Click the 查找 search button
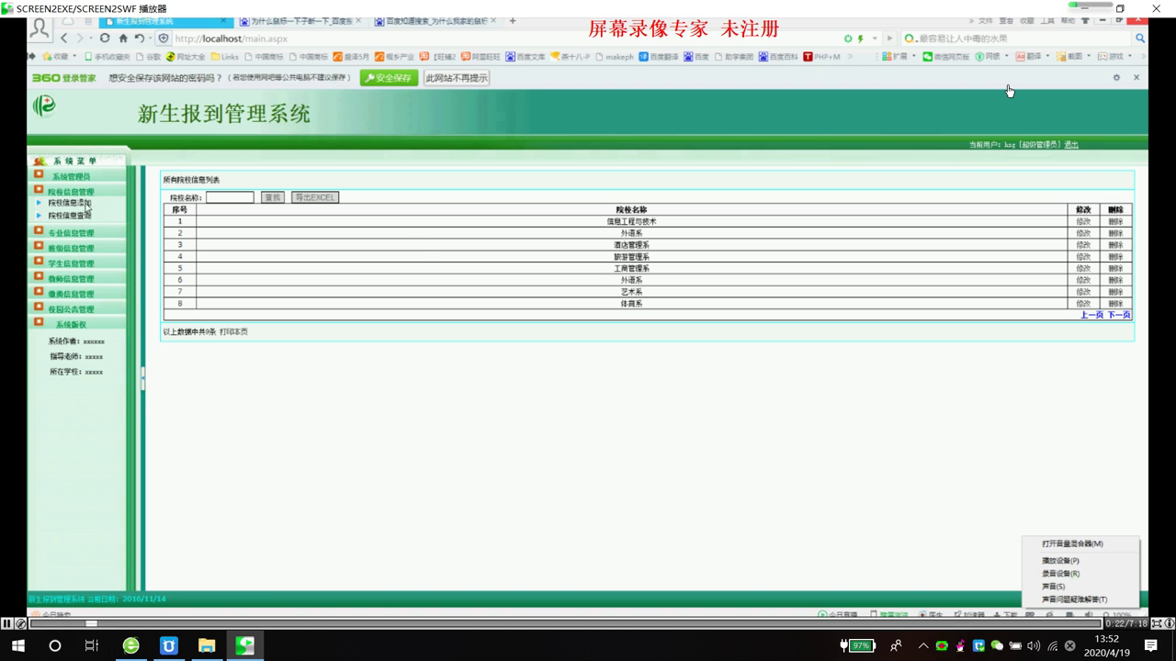Screen dimensions: 1176x661 coord(273,197)
